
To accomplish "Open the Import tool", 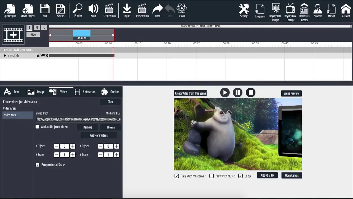I will pyautogui.click(x=127, y=11).
